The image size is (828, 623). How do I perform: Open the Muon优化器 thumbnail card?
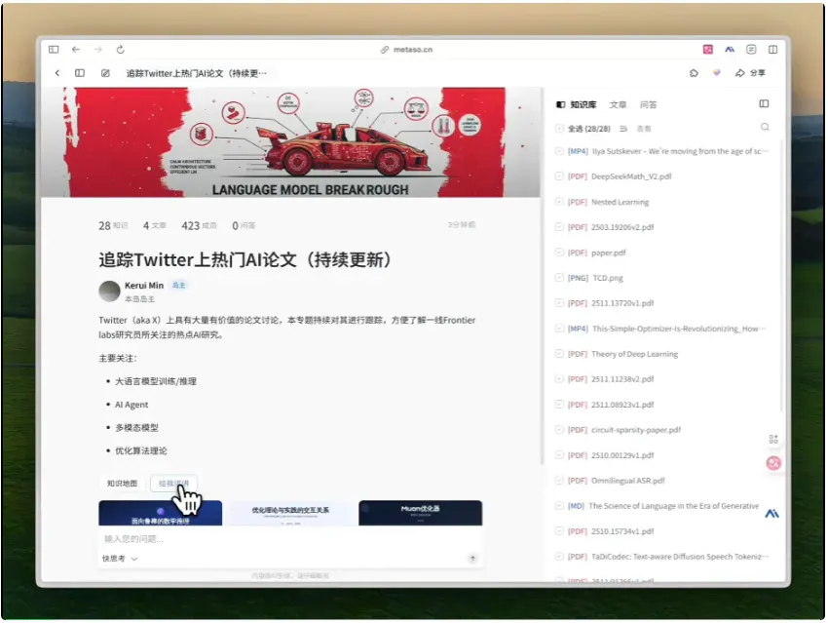(421, 513)
